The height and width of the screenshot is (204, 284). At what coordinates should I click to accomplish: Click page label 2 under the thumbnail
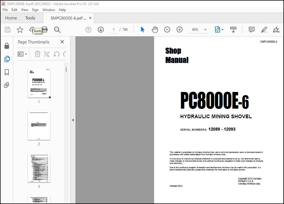[39, 144]
